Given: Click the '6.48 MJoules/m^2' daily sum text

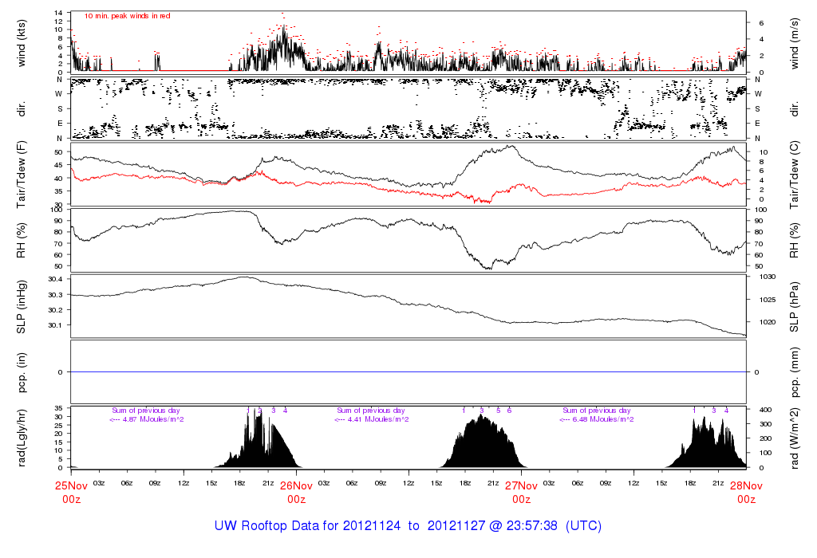Looking at the screenshot, I should point(603,419).
